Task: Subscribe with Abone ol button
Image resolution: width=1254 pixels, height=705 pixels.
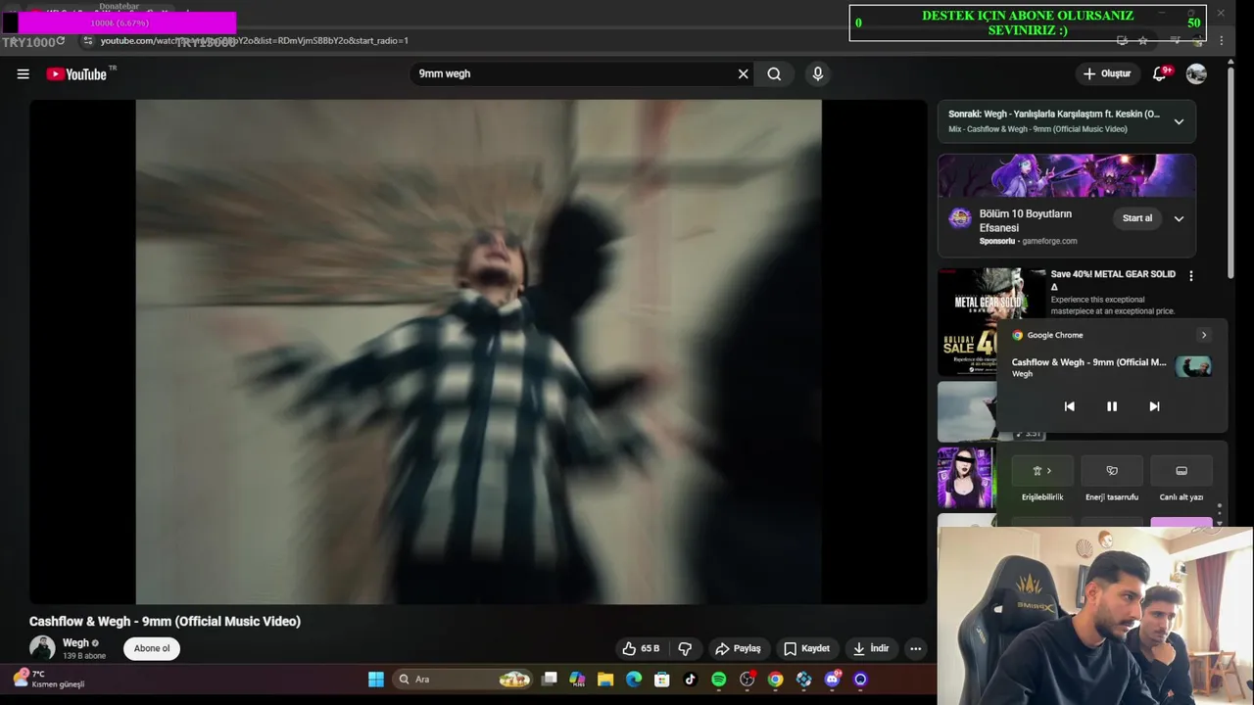Action: coord(152,648)
